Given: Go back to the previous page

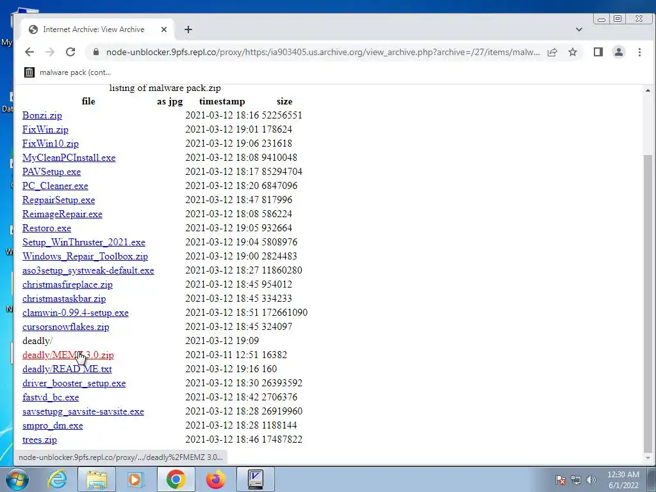Looking at the screenshot, I should coord(29,52).
